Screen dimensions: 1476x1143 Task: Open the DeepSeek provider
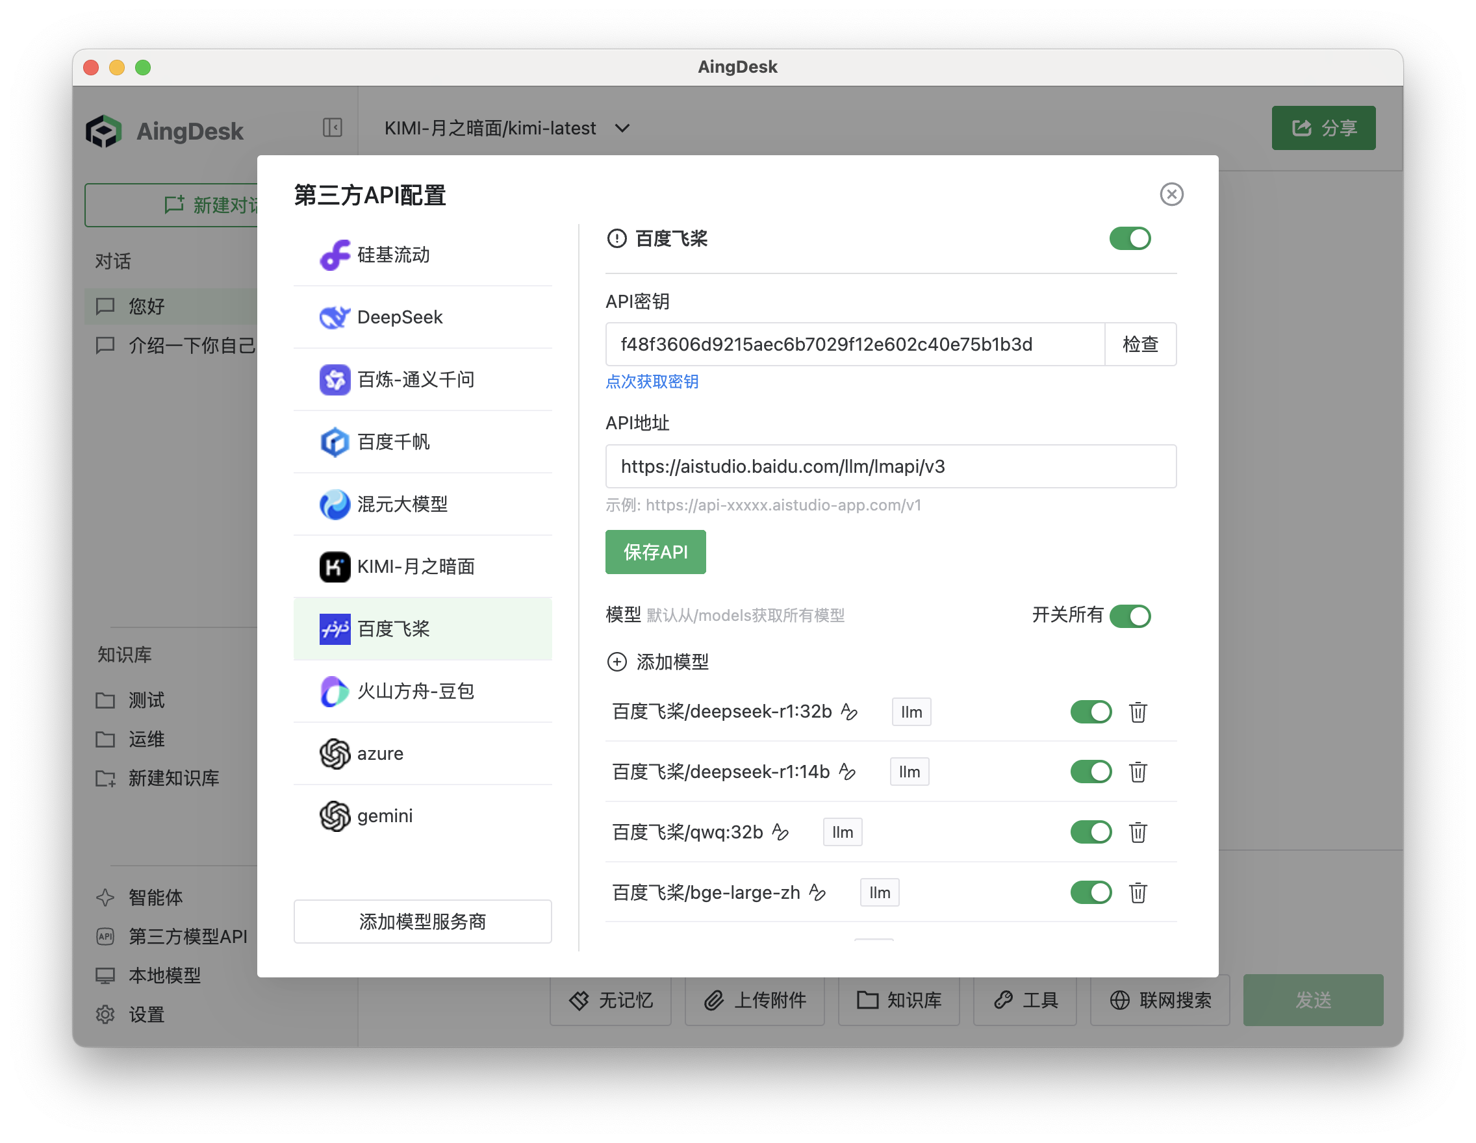click(400, 317)
